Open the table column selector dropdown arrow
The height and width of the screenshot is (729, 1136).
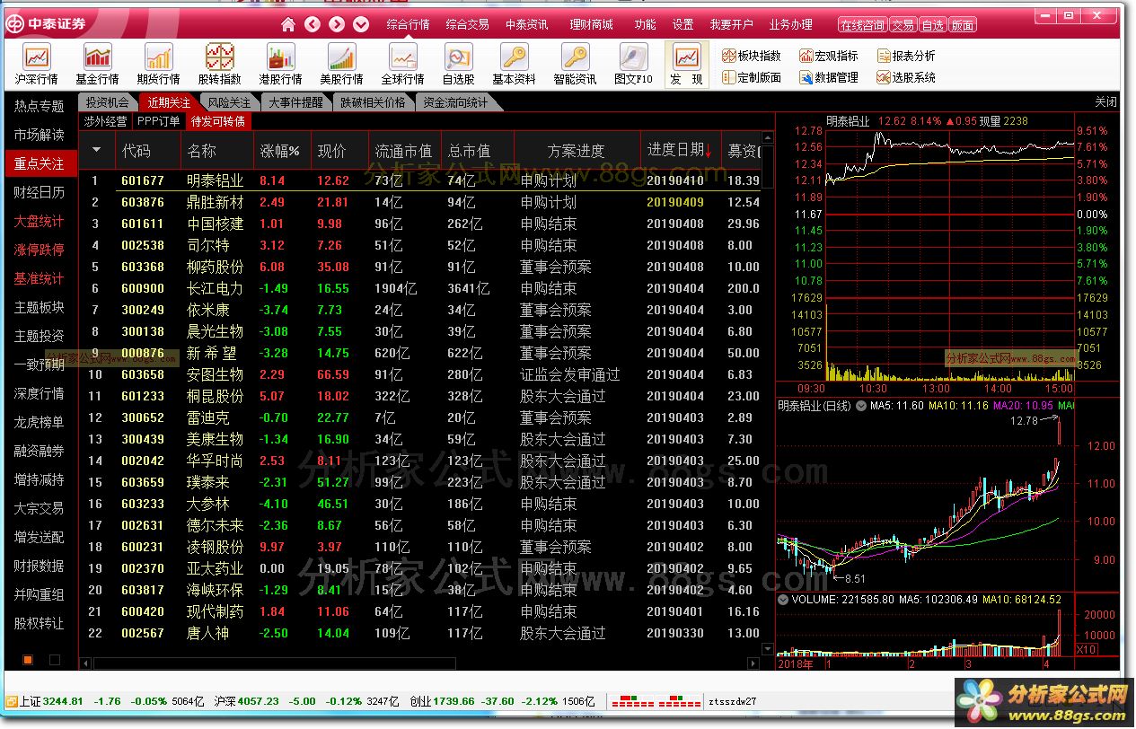point(97,150)
